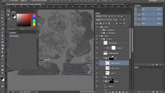Click the lock image pixels brush icon
The width and height of the screenshot is (165, 93).
104,24
